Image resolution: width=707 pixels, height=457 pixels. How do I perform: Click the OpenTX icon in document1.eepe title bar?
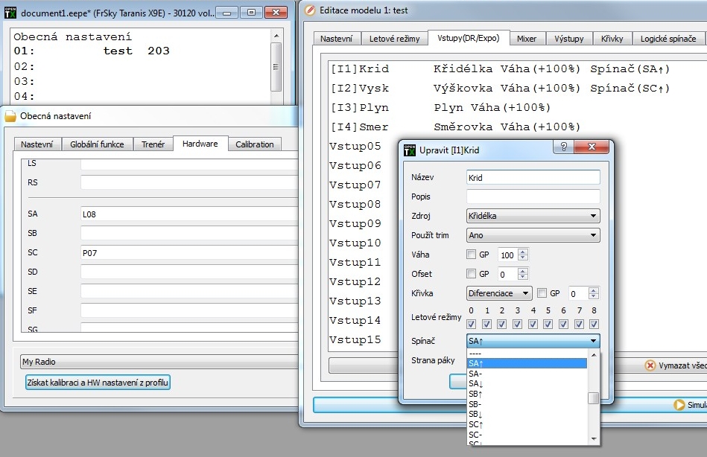[x=11, y=13]
